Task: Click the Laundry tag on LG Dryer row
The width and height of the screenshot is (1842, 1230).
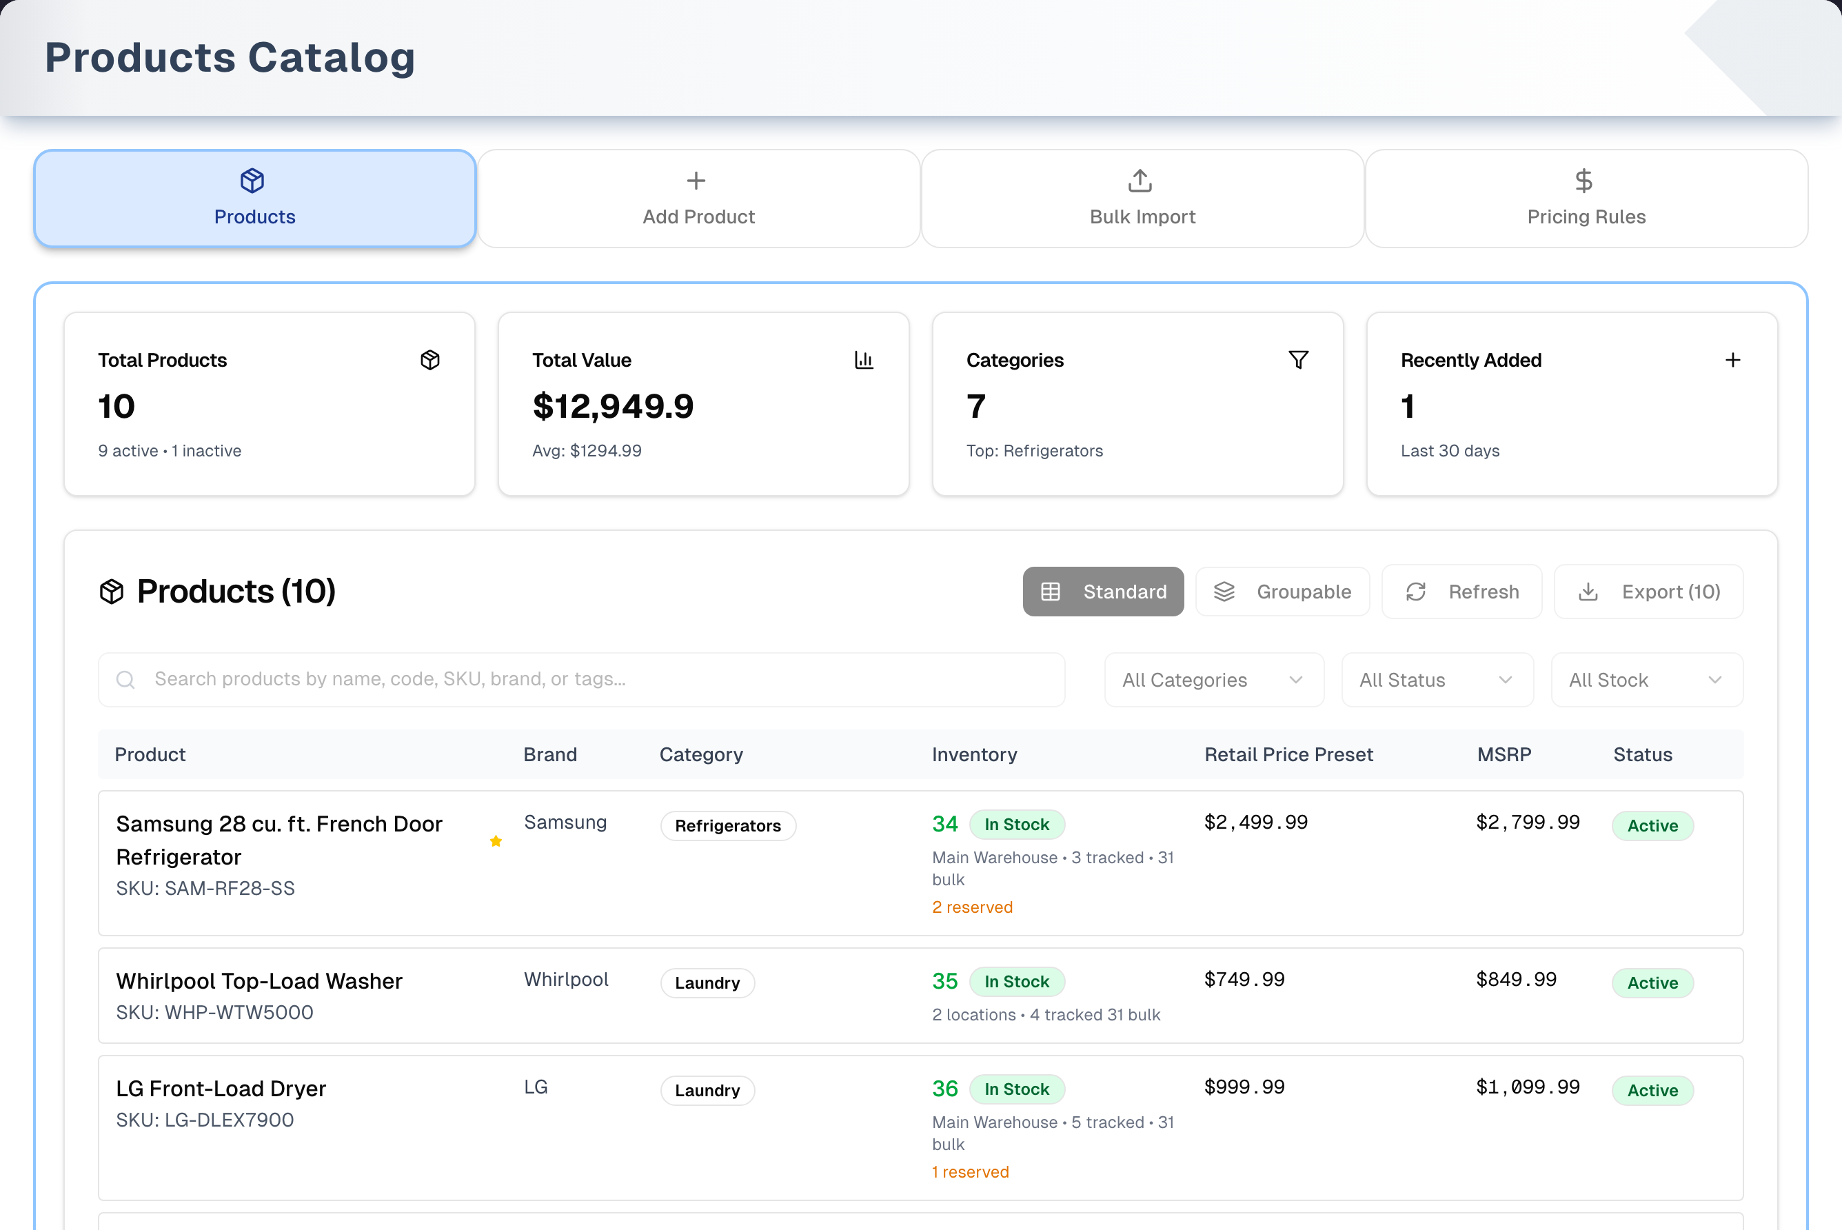Action: coord(707,1090)
